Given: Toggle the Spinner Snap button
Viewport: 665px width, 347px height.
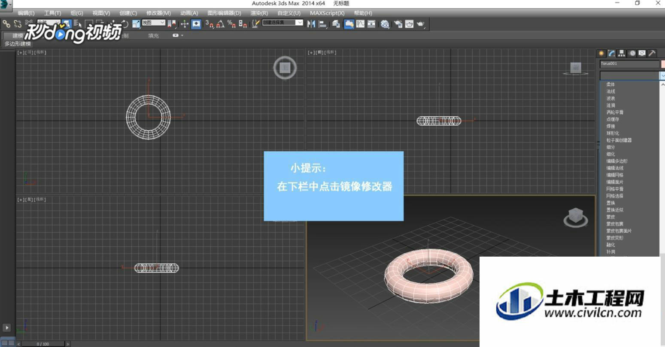Looking at the screenshot, I should pos(243,24).
